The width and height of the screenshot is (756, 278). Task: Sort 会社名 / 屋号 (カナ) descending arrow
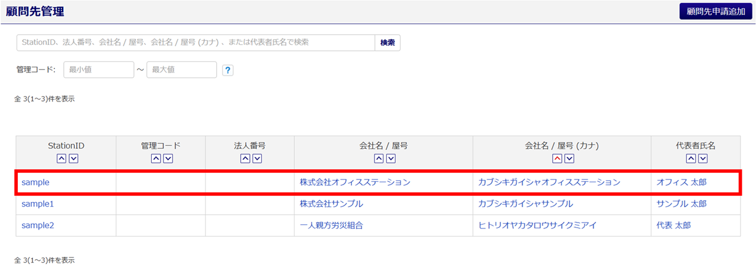tap(569, 158)
